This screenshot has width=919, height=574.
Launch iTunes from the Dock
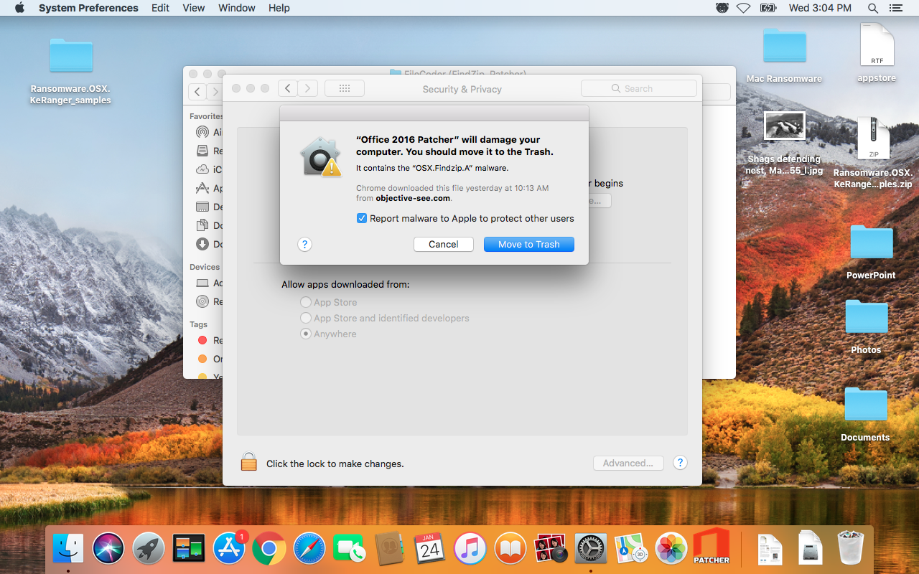(470, 549)
